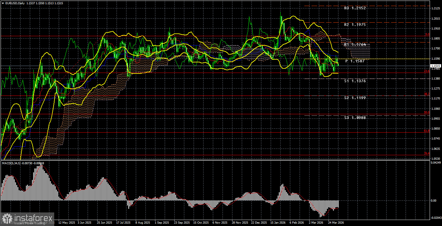This screenshot has height=226, width=442.
Task: Select the P 1.1587 pivot label
Action: coord(355,61)
